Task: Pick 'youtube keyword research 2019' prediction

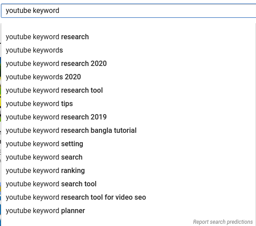Action: 129,117
